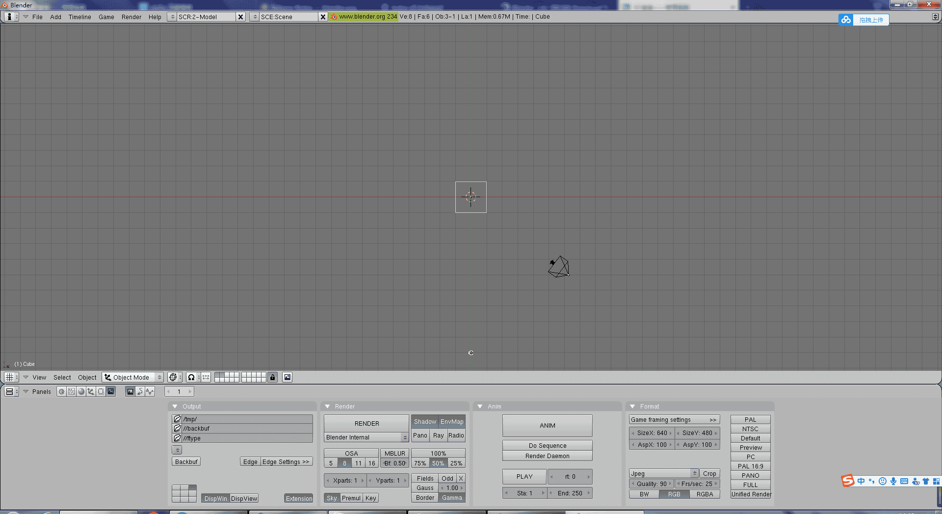Click the RENDER button
This screenshot has width=942, height=514.
tap(366, 423)
